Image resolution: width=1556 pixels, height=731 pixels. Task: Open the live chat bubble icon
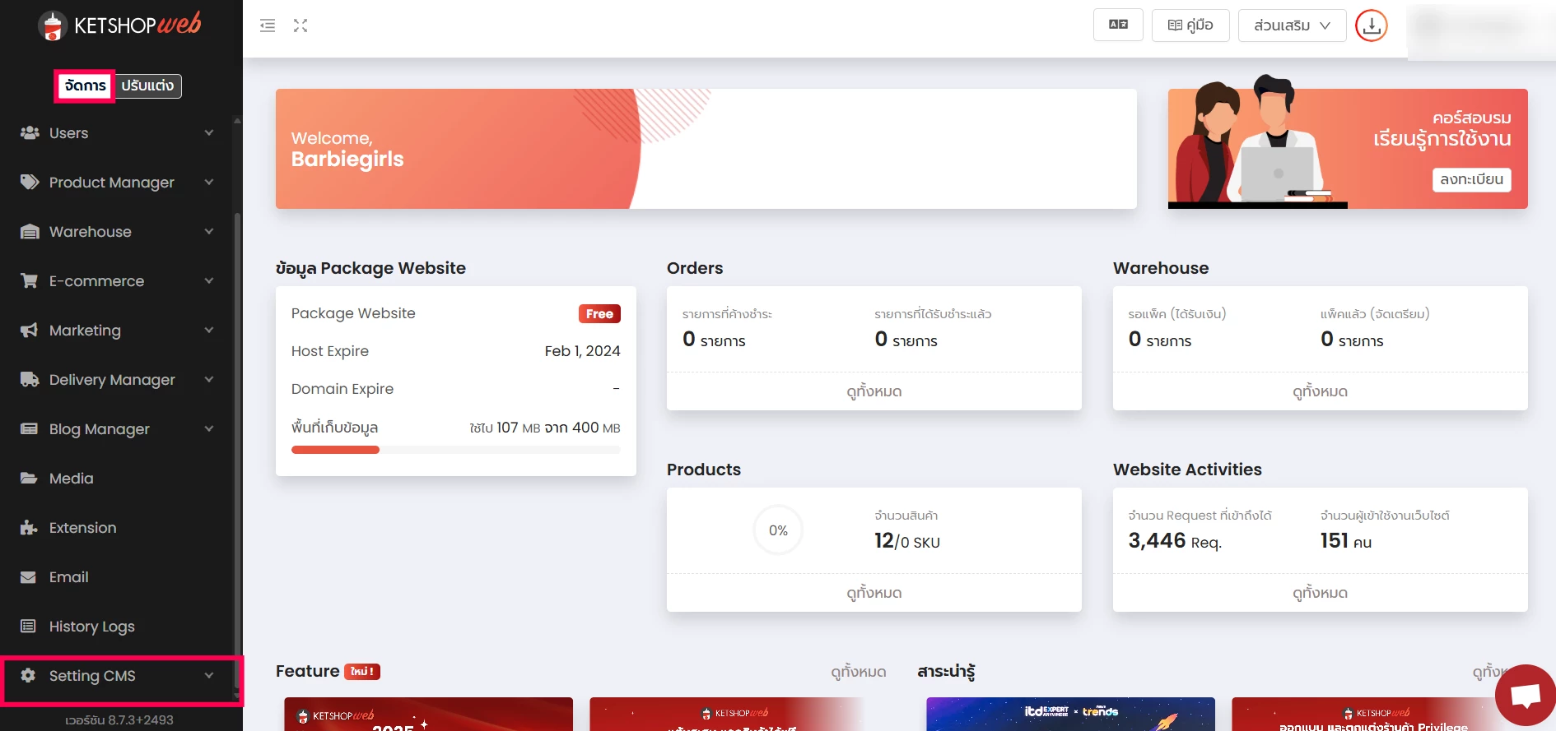tap(1525, 696)
